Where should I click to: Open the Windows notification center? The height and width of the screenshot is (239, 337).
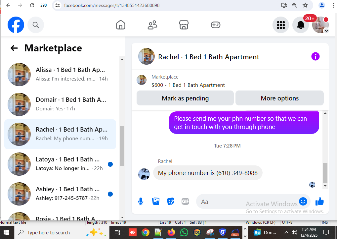pyautogui.click(x=326, y=232)
